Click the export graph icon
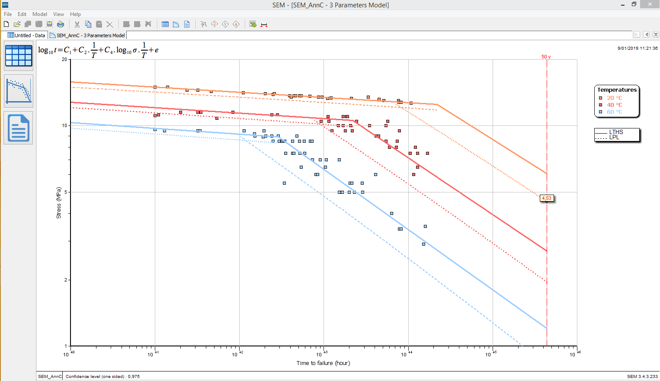 [253, 24]
